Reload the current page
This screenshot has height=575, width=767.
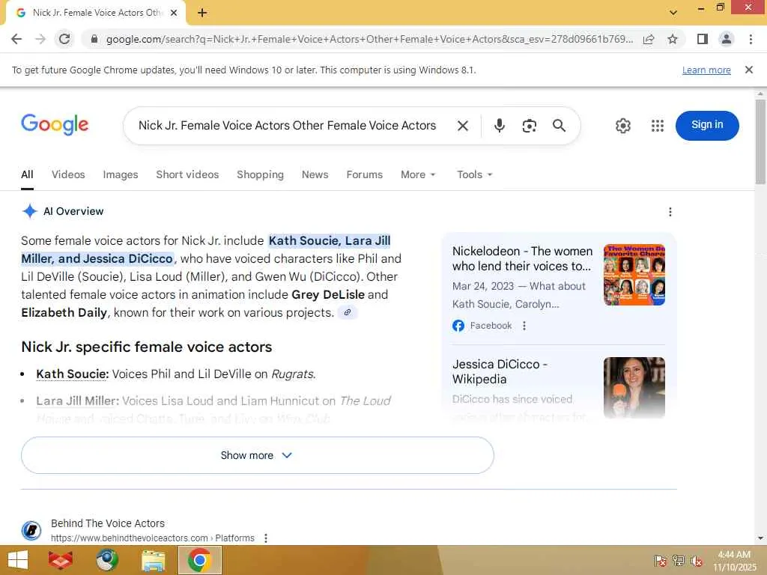pyautogui.click(x=64, y=39)
